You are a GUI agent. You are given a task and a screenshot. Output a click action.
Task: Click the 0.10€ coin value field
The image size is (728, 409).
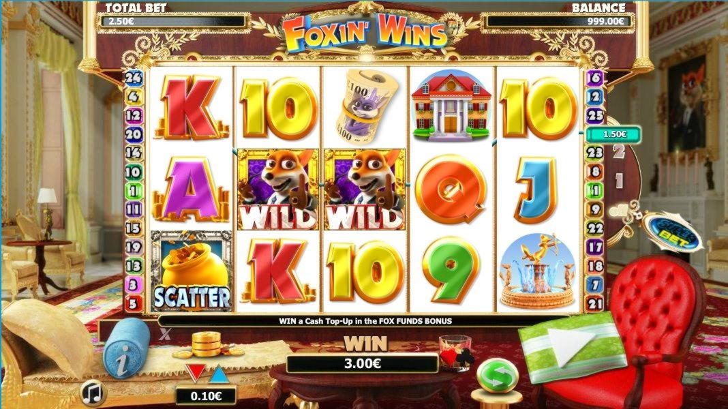coord(206,396)
